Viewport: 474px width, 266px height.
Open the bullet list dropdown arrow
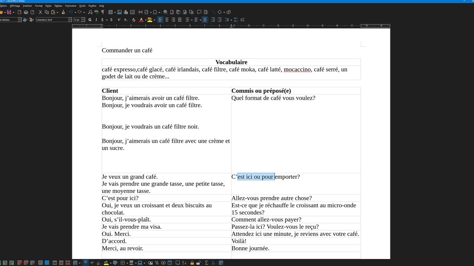pos(191,20)
